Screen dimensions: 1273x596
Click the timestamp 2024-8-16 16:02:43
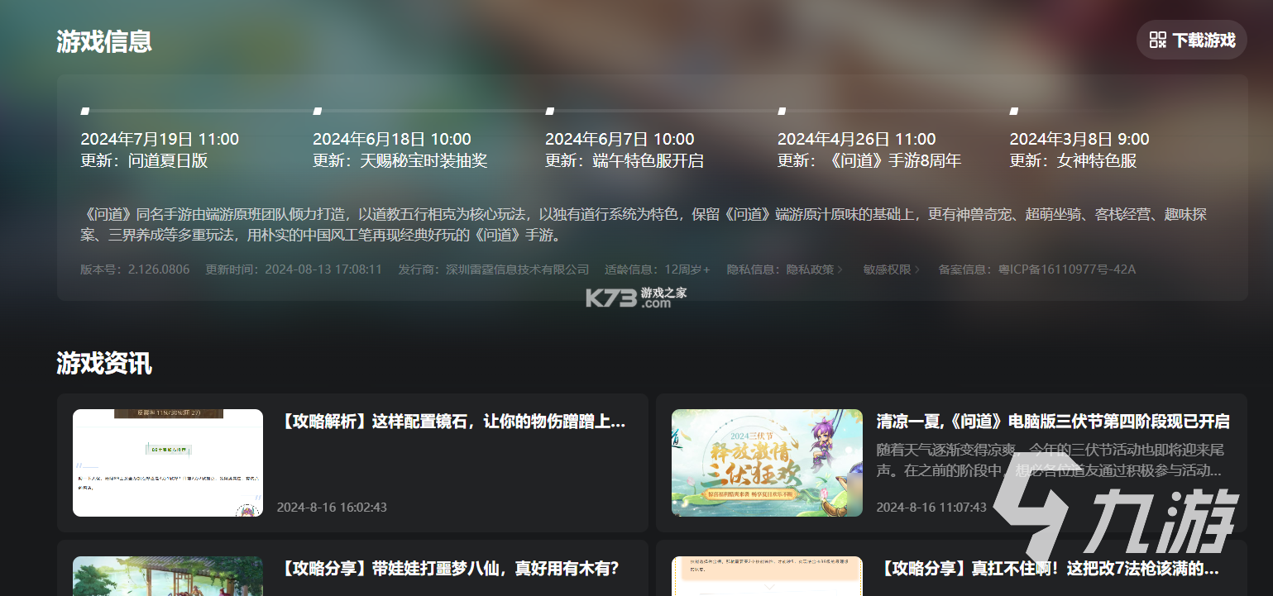[x=332, y=507]
